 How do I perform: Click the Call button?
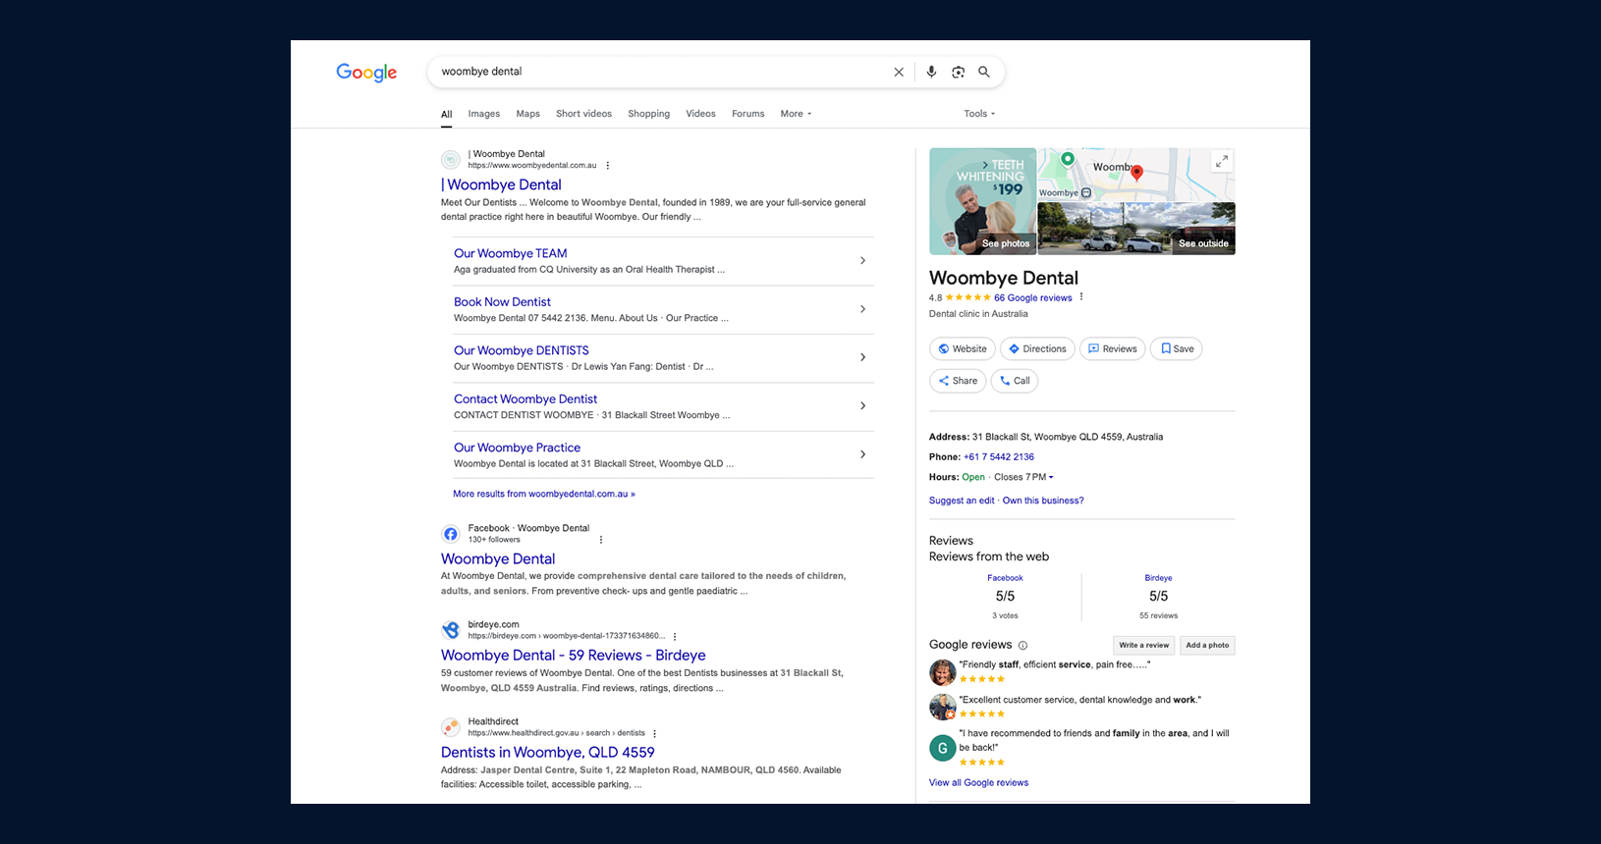click(1015, 381)
